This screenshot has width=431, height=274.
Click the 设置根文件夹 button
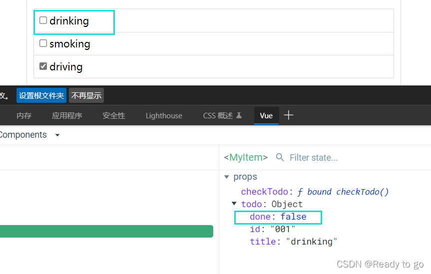[x=41, y=95]
